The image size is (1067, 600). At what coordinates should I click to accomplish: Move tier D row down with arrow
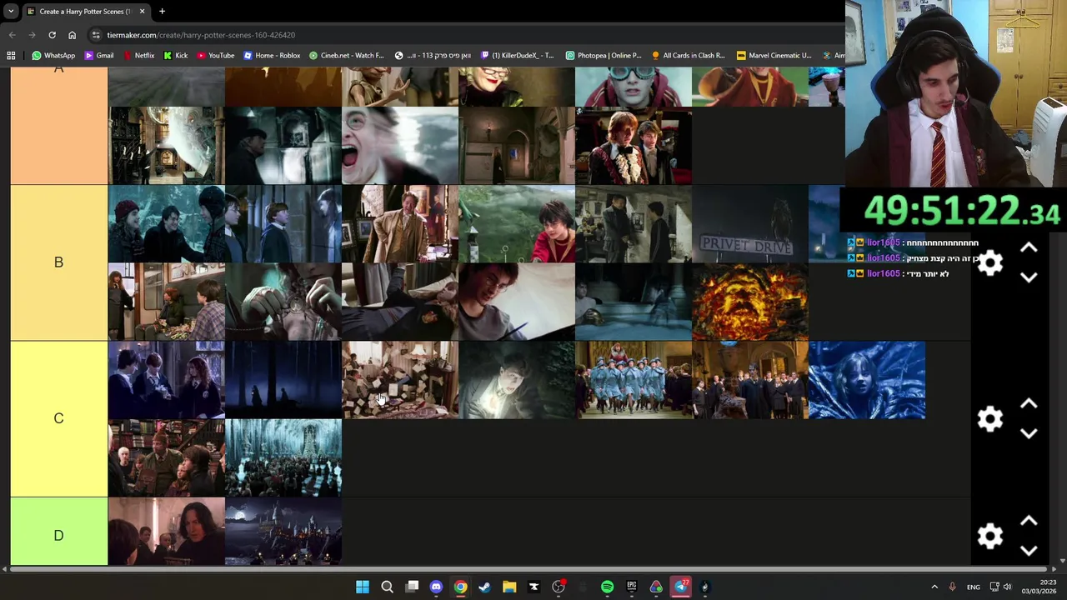tap(1029, 550)
